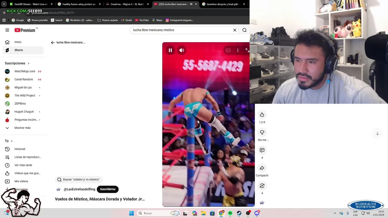Open the Maps bookmark
The width and height of the screenshot is (388, 218).
[157, 20]
